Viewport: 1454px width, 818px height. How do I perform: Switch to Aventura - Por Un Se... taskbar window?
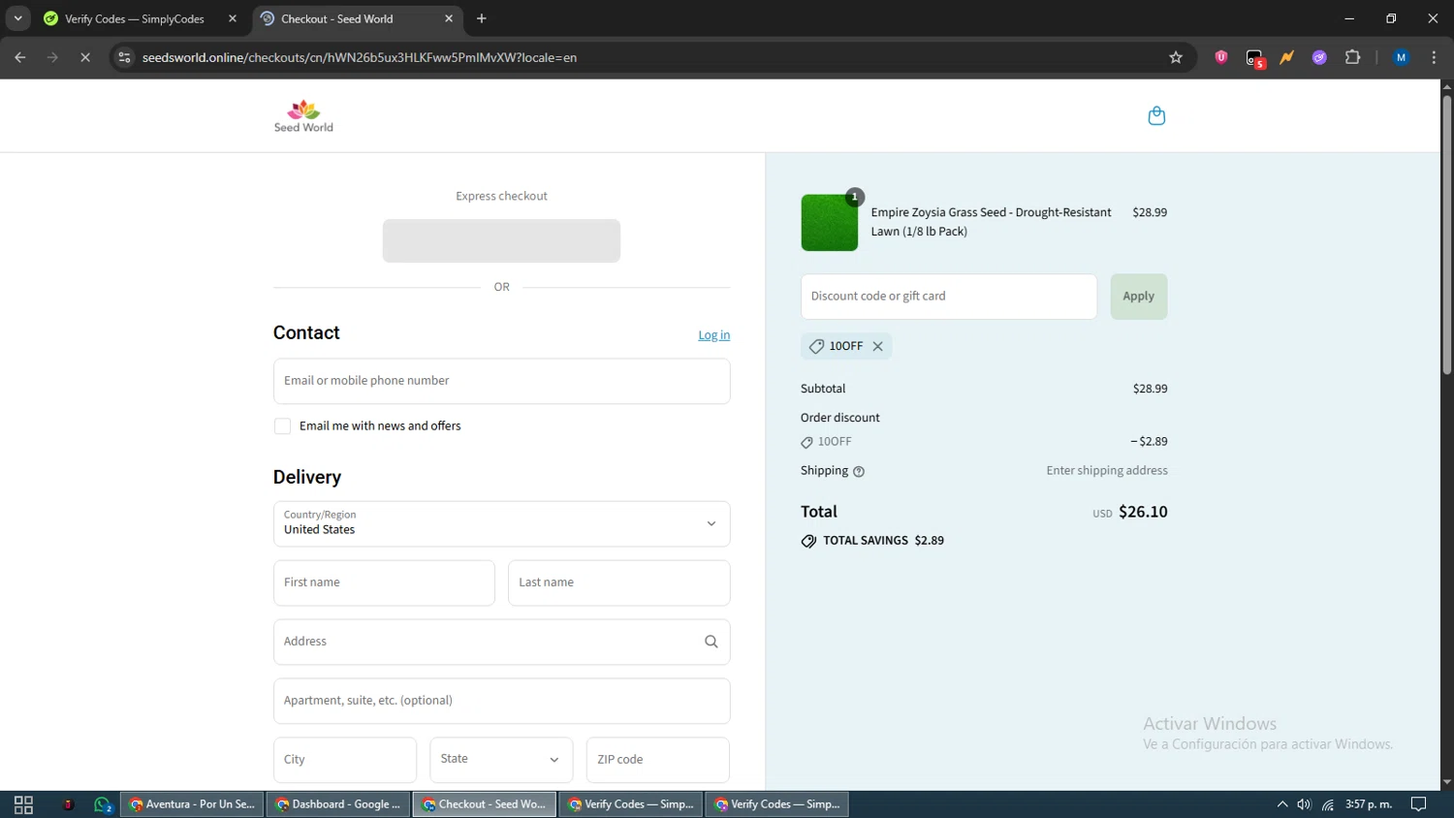click(192, 804)
